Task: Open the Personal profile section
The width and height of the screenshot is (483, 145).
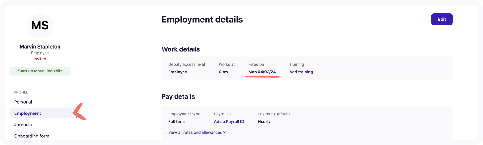Action: pos(23,102)
